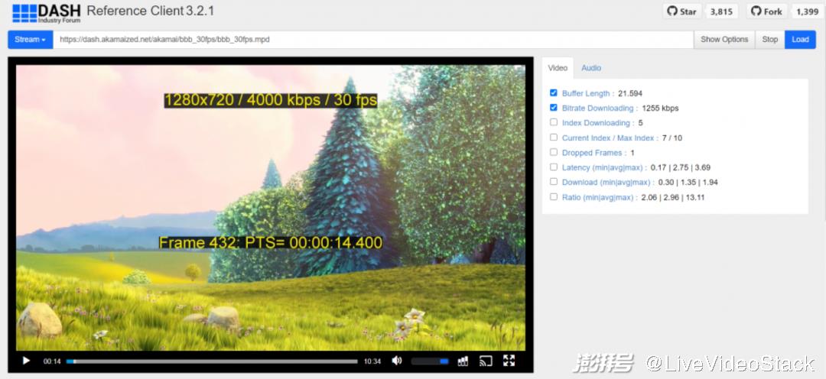Click the Buffer Length value 21.594
Screen dimensions: 826x379
pos(630,94)
